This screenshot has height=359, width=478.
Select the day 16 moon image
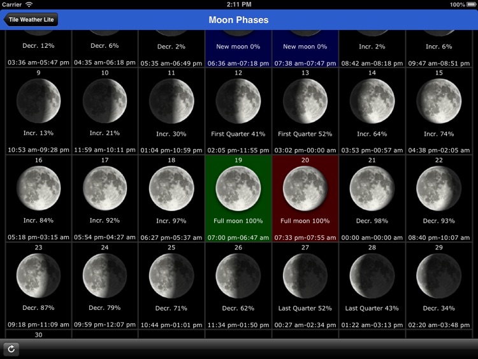coord(38,188)
